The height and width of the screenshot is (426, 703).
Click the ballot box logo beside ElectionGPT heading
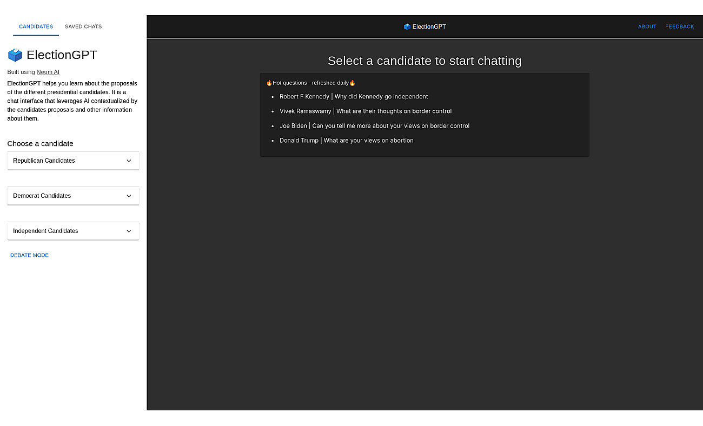(15, 55)
